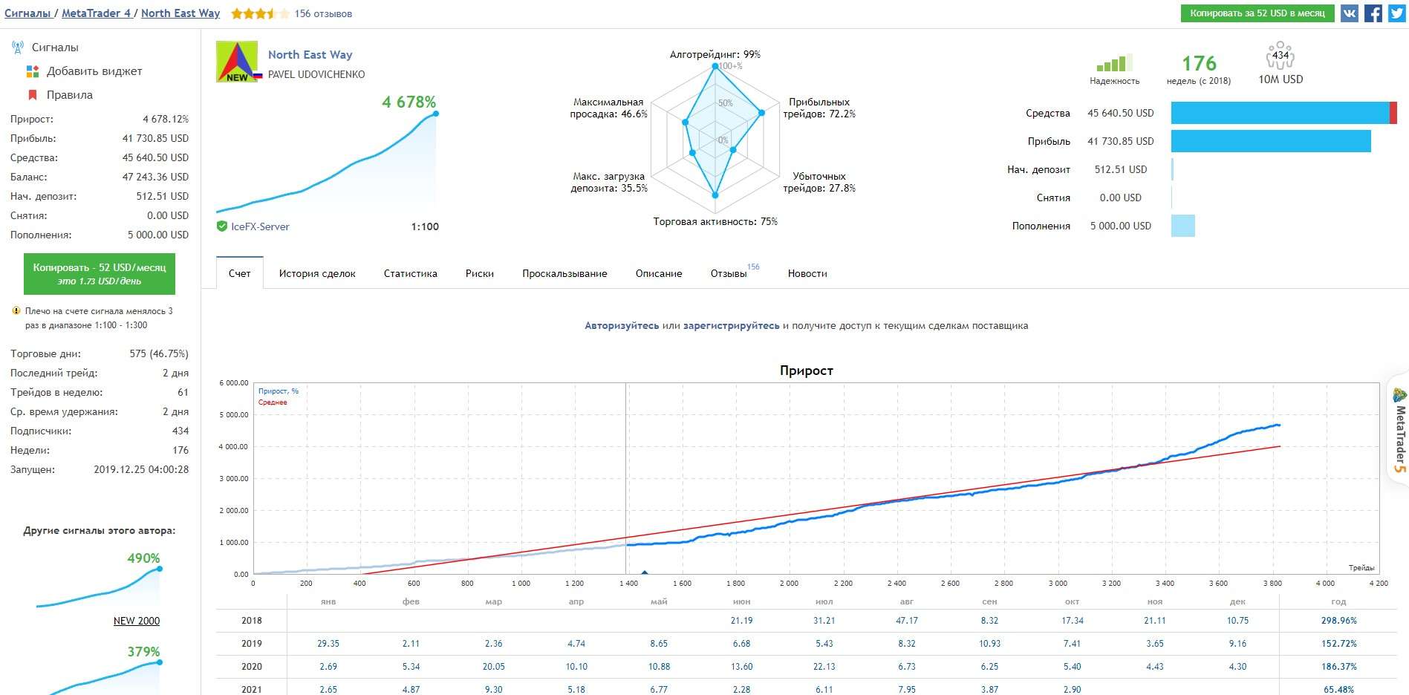Click the Правила bookmark icon
Viewport: 1409px width, 695px height.
coord(33,95)
